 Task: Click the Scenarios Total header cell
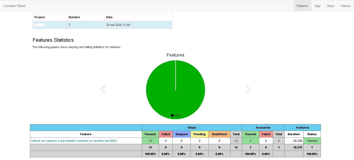[279, 134]
